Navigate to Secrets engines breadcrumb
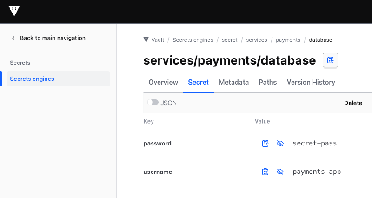 tap(193, 40)
